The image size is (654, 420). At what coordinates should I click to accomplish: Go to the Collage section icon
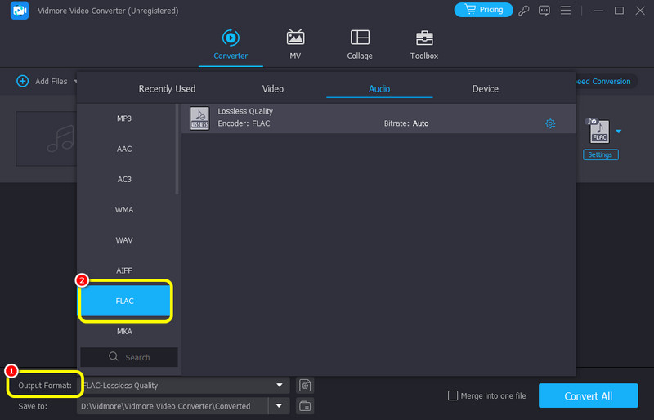pos(360,38)
